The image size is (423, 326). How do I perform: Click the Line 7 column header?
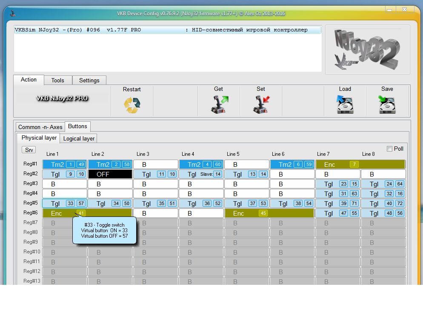[323, 154]
